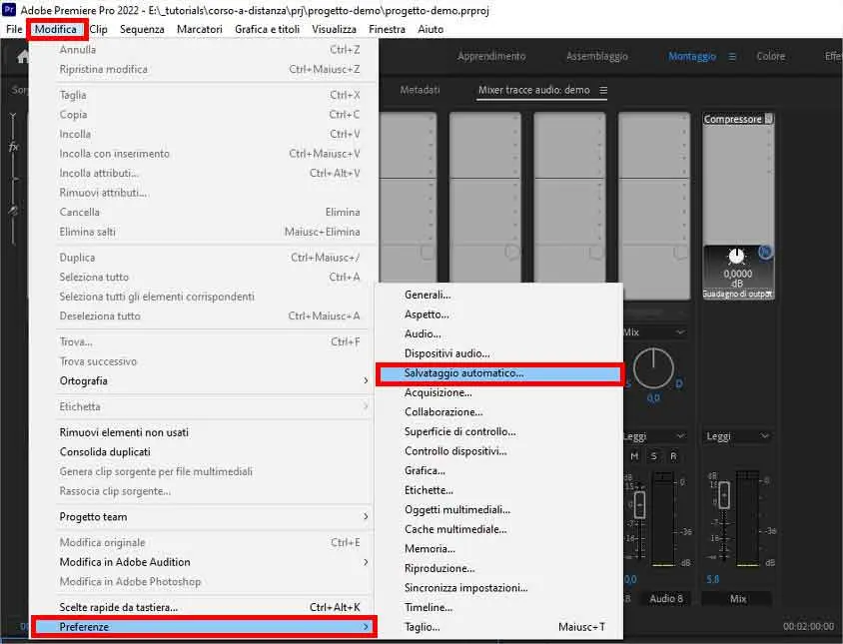
Task: Open the Marcatori menu
Action: coord(200,29)
